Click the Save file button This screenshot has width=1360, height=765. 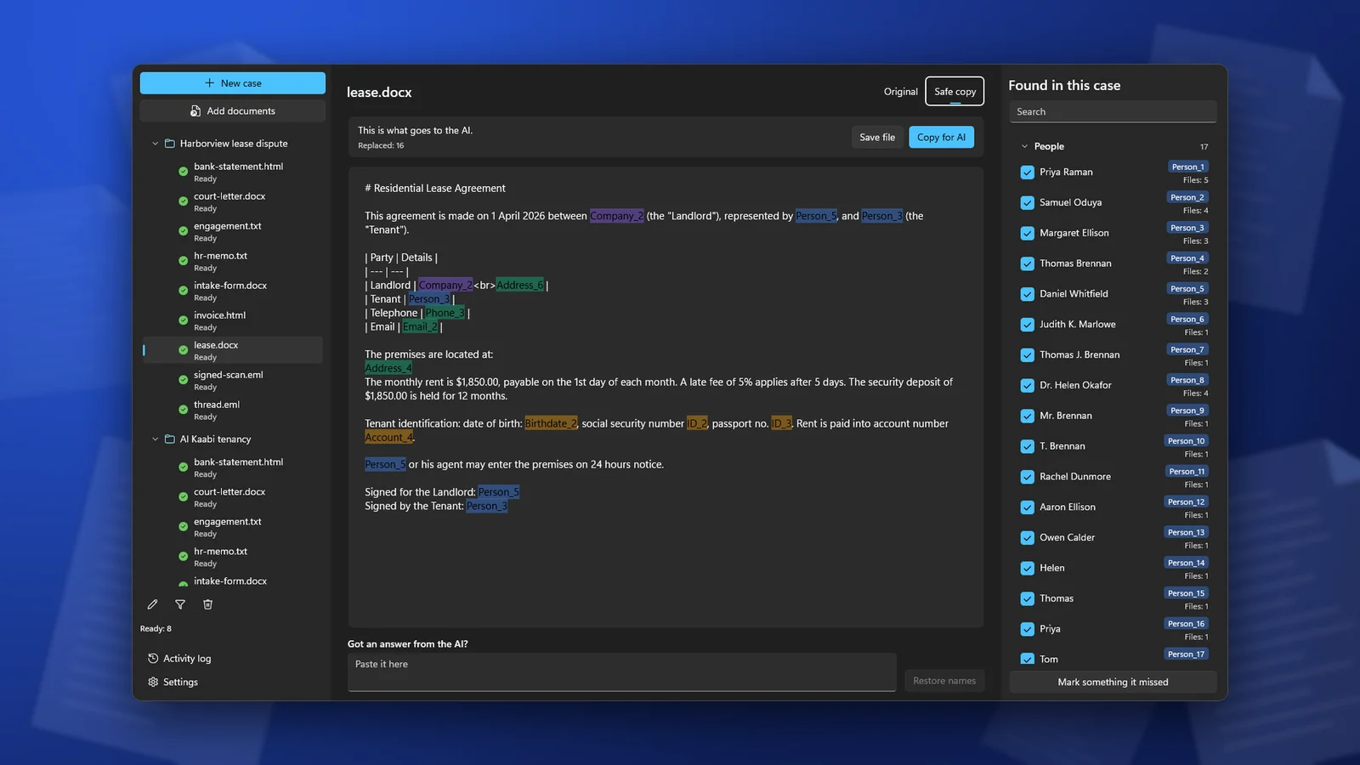[877, 138]
